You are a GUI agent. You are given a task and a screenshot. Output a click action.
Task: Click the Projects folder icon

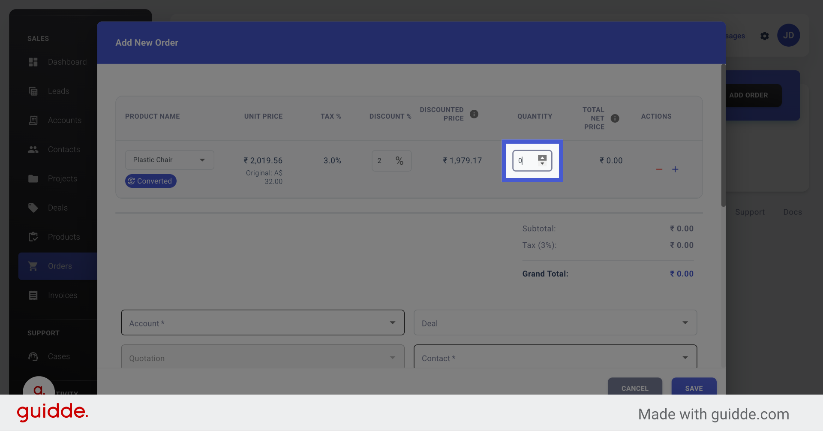click(x=33, y=179)
